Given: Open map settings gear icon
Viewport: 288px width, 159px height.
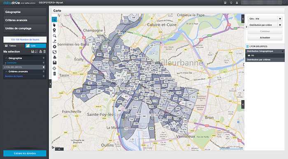Looking at the screenshot, I should (54, 47).
